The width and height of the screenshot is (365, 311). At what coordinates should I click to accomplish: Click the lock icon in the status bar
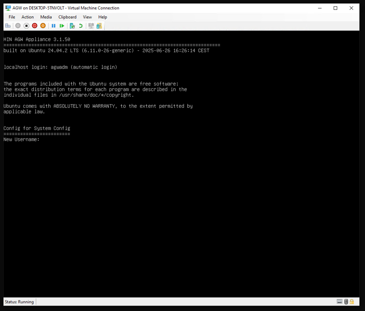point(352,302)
